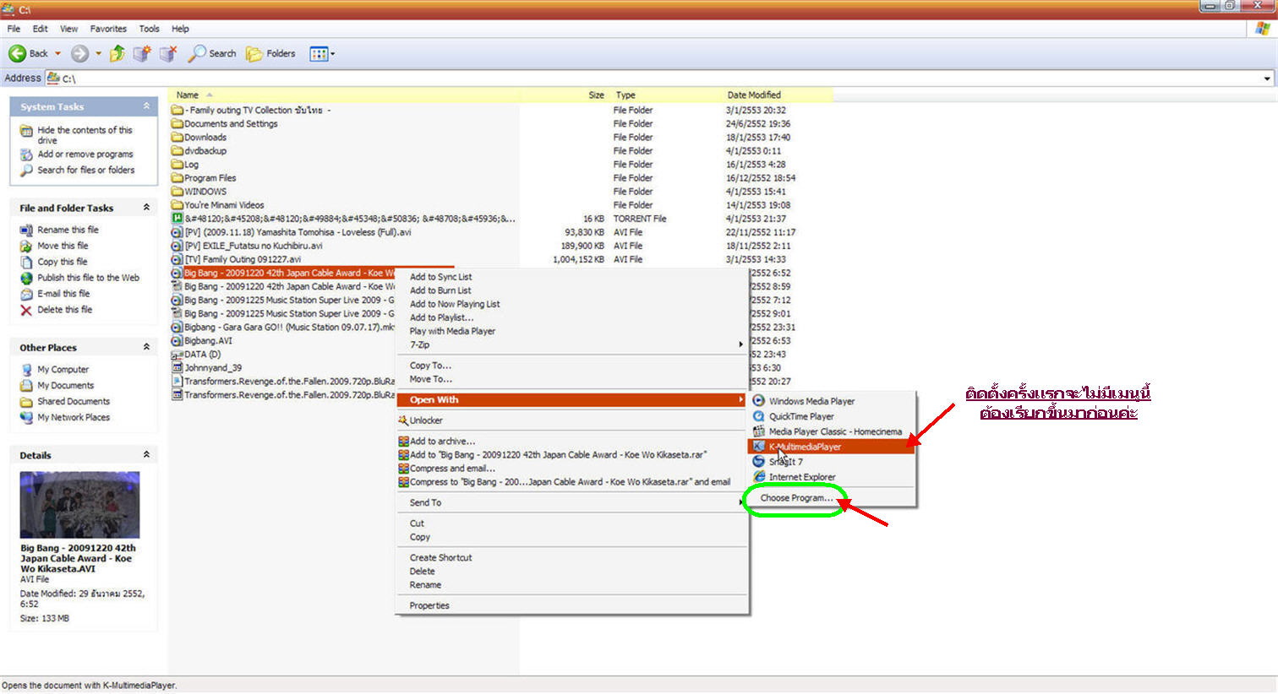Go up one folder level icon

(117, 53)
